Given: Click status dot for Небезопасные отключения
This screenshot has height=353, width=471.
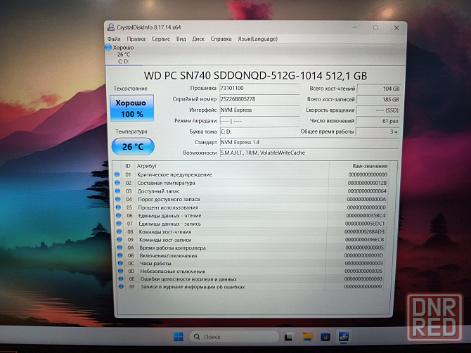Looking at the screenshot, I should point(121,271).
